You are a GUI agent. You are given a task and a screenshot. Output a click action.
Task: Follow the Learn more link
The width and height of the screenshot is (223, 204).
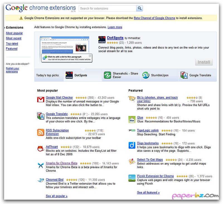click(x=115, y=27)
